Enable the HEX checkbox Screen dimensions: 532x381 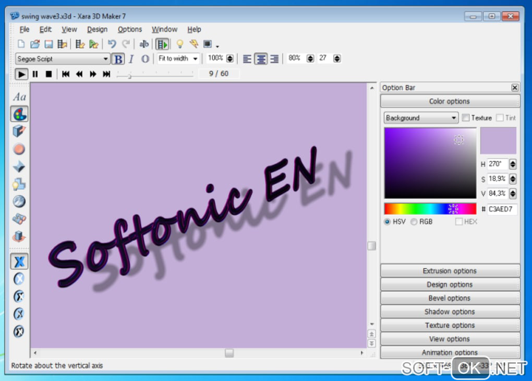(458, 222)
